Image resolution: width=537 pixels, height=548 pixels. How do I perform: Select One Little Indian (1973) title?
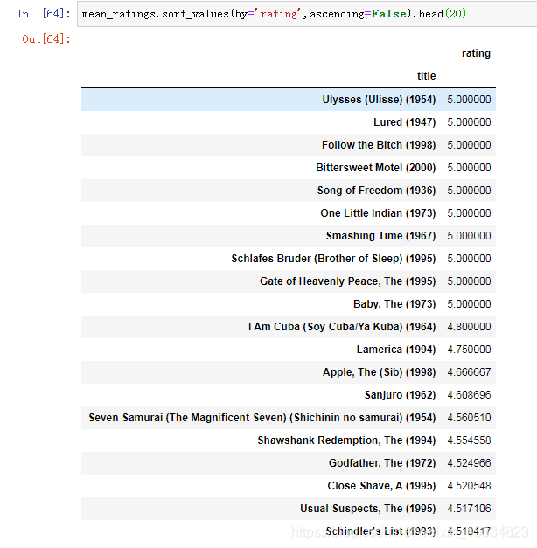click(x=378, y=213)
